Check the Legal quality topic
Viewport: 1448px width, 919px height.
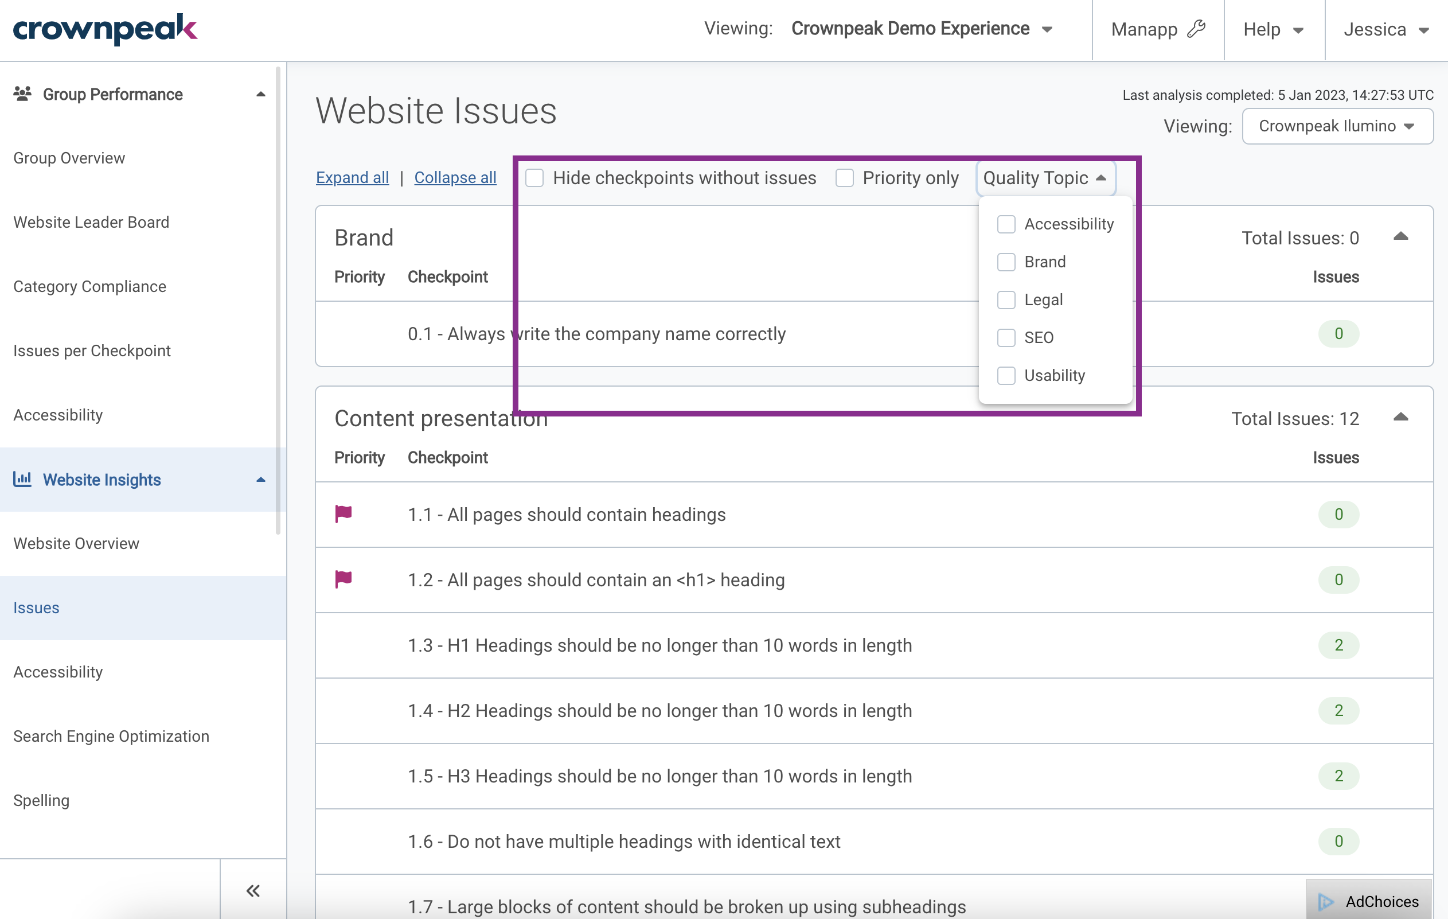(1006, 300)
